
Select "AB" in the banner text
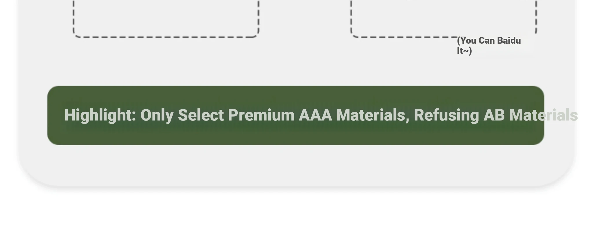494,115
